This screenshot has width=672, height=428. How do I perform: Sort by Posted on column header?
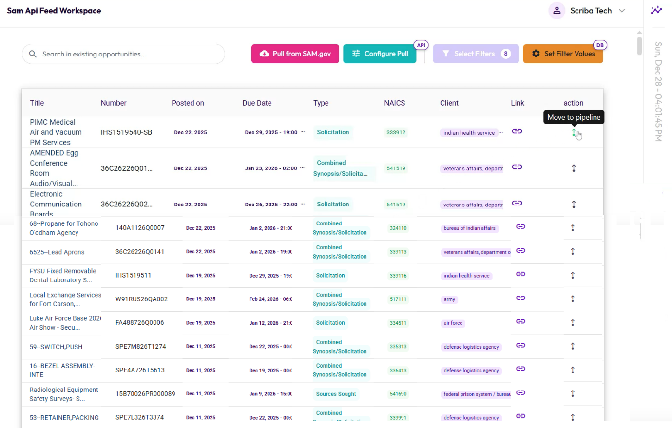coord(188,103)
